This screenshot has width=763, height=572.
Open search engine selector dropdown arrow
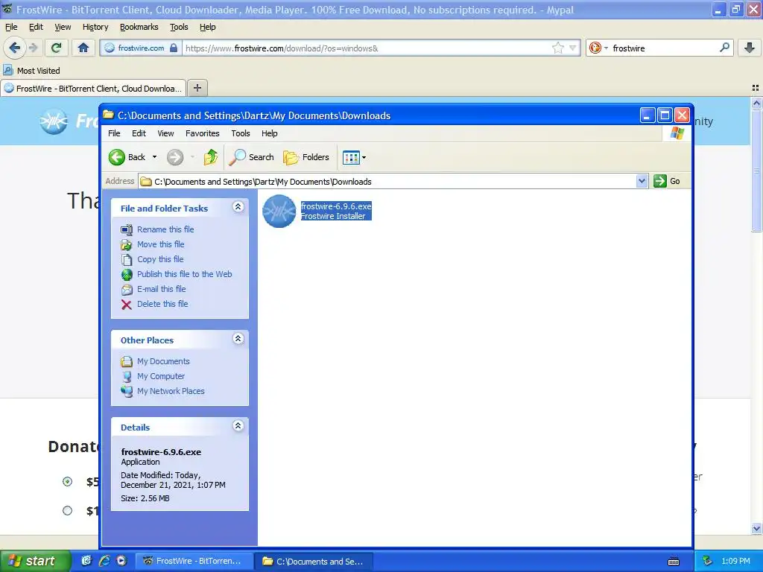tap(606, 48)
